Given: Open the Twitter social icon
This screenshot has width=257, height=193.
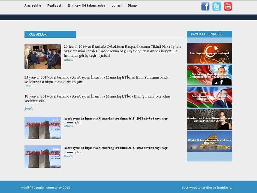Looking at the screenshot, I should pos(217,6).
